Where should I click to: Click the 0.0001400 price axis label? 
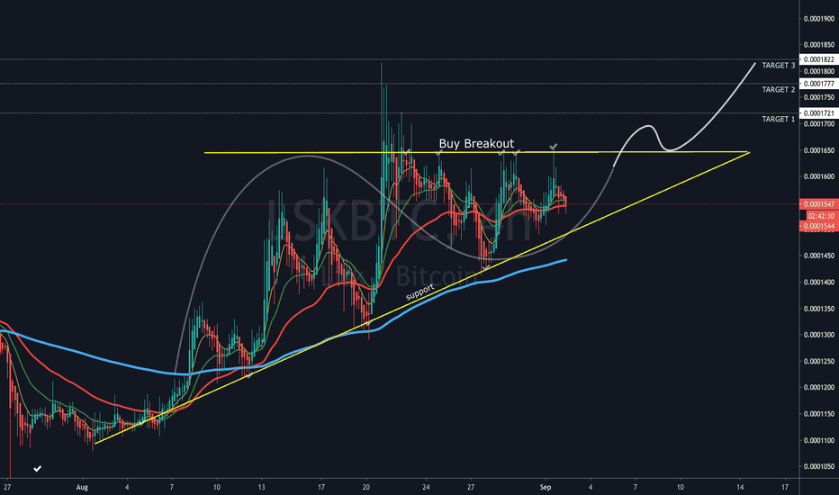point(818,282)
